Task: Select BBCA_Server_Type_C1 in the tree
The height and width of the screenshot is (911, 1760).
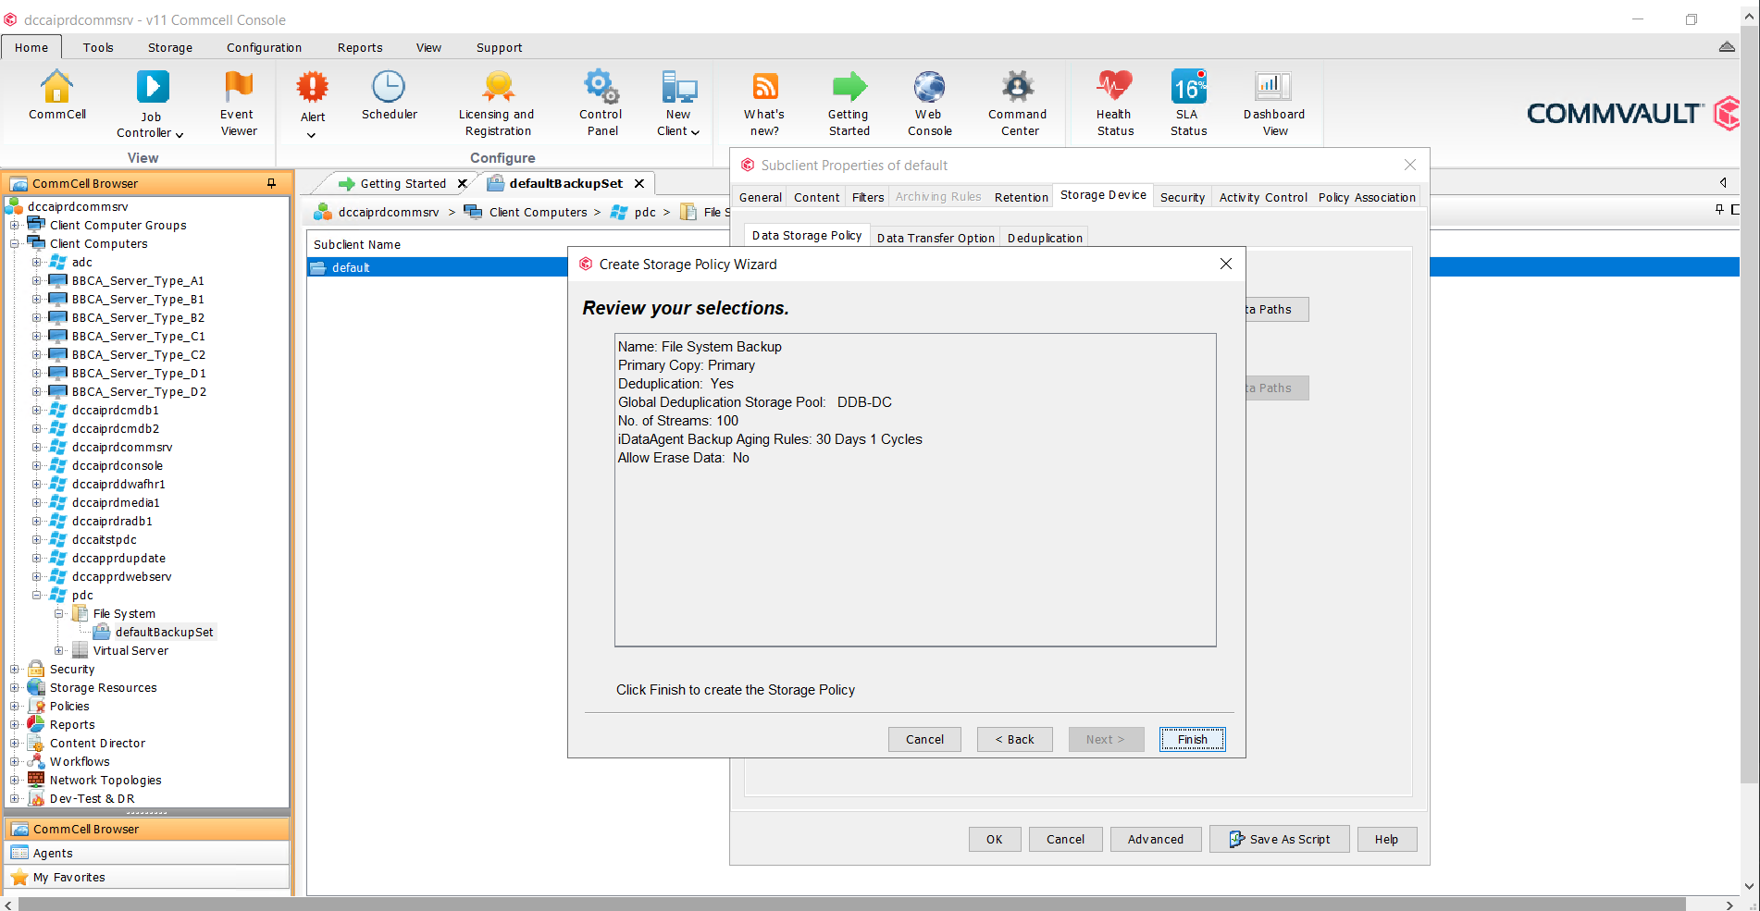Action: tap(139, 336)
